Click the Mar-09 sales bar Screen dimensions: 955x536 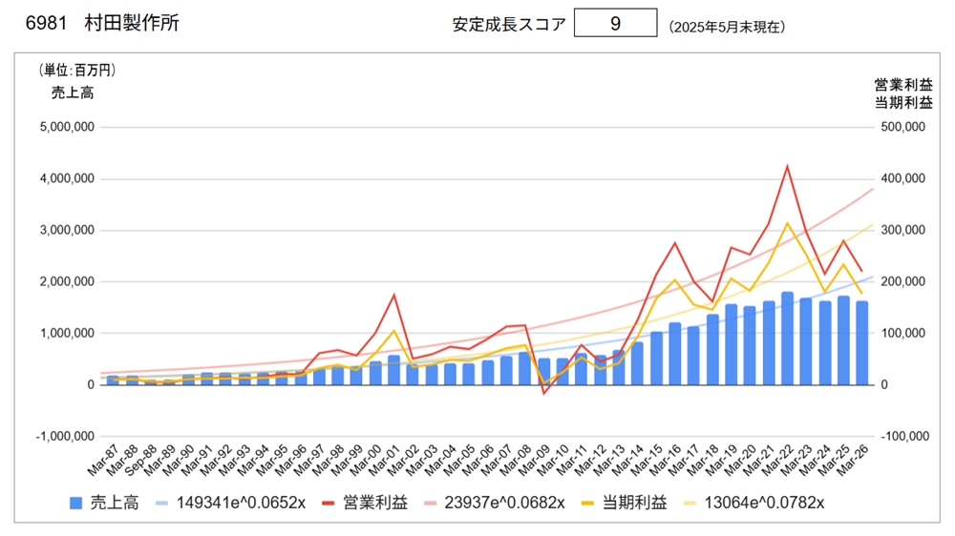point(544,371)
